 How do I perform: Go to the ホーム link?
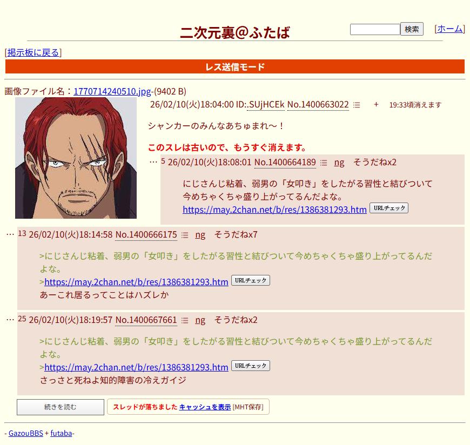pyautogui.click(x=449, y=29)
